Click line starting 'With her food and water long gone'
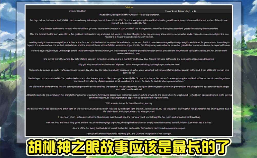The width and height of the screenshot is (257, 158). point(129,123)
